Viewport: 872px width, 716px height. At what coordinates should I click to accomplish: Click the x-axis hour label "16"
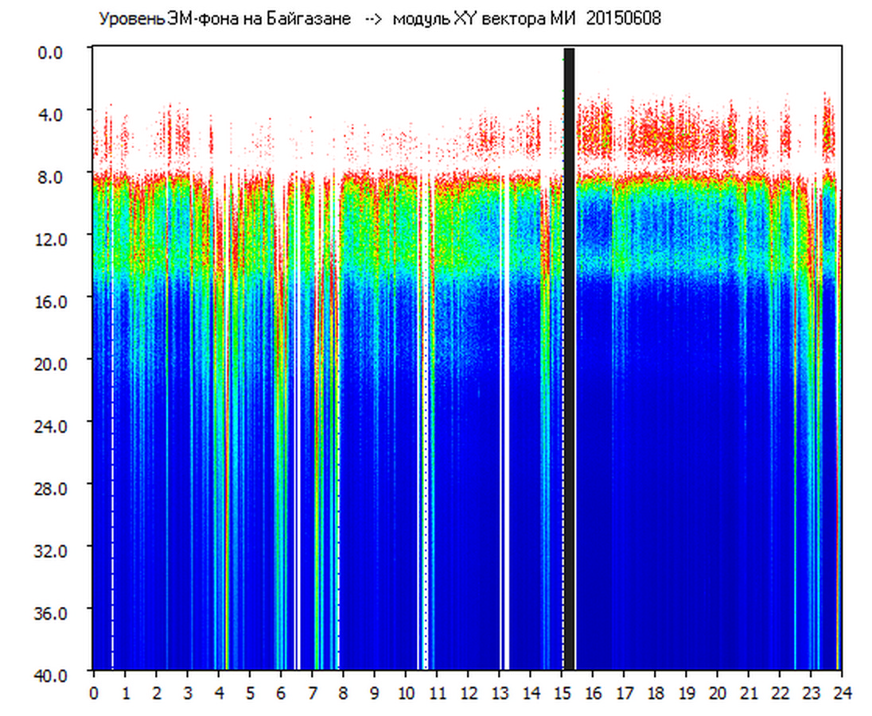coord(594,693)
